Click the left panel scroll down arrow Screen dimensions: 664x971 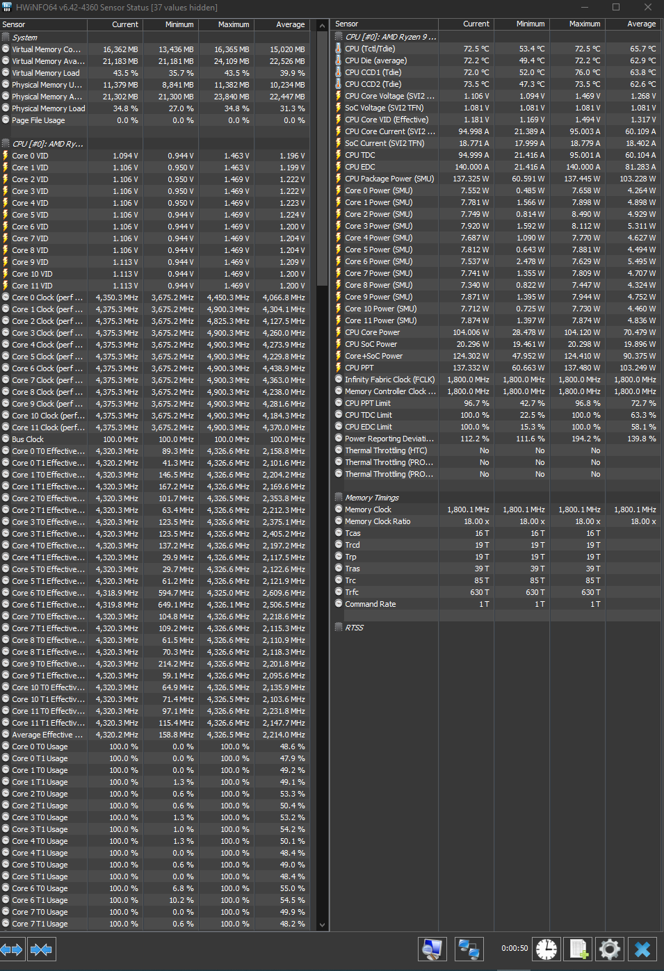tap(322, 925)
